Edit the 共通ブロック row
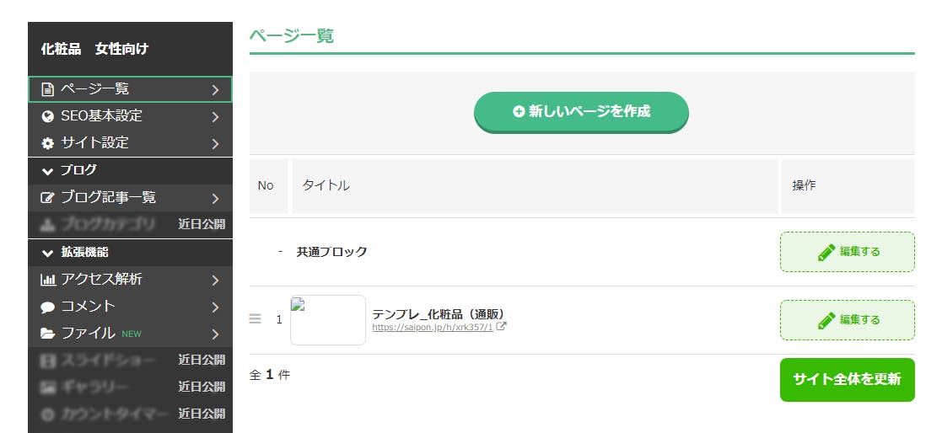This screenshot has height=433, width=942. click(847, 252)
